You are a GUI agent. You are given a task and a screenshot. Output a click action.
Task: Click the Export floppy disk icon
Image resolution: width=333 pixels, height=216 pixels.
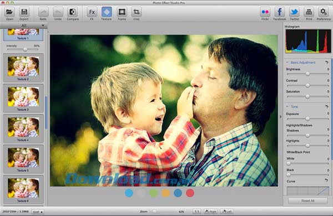click(x=24, y=12)
